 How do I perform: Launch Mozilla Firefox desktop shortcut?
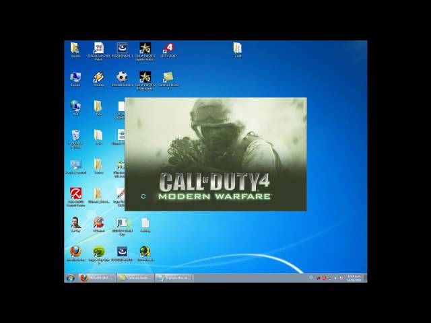75,254
